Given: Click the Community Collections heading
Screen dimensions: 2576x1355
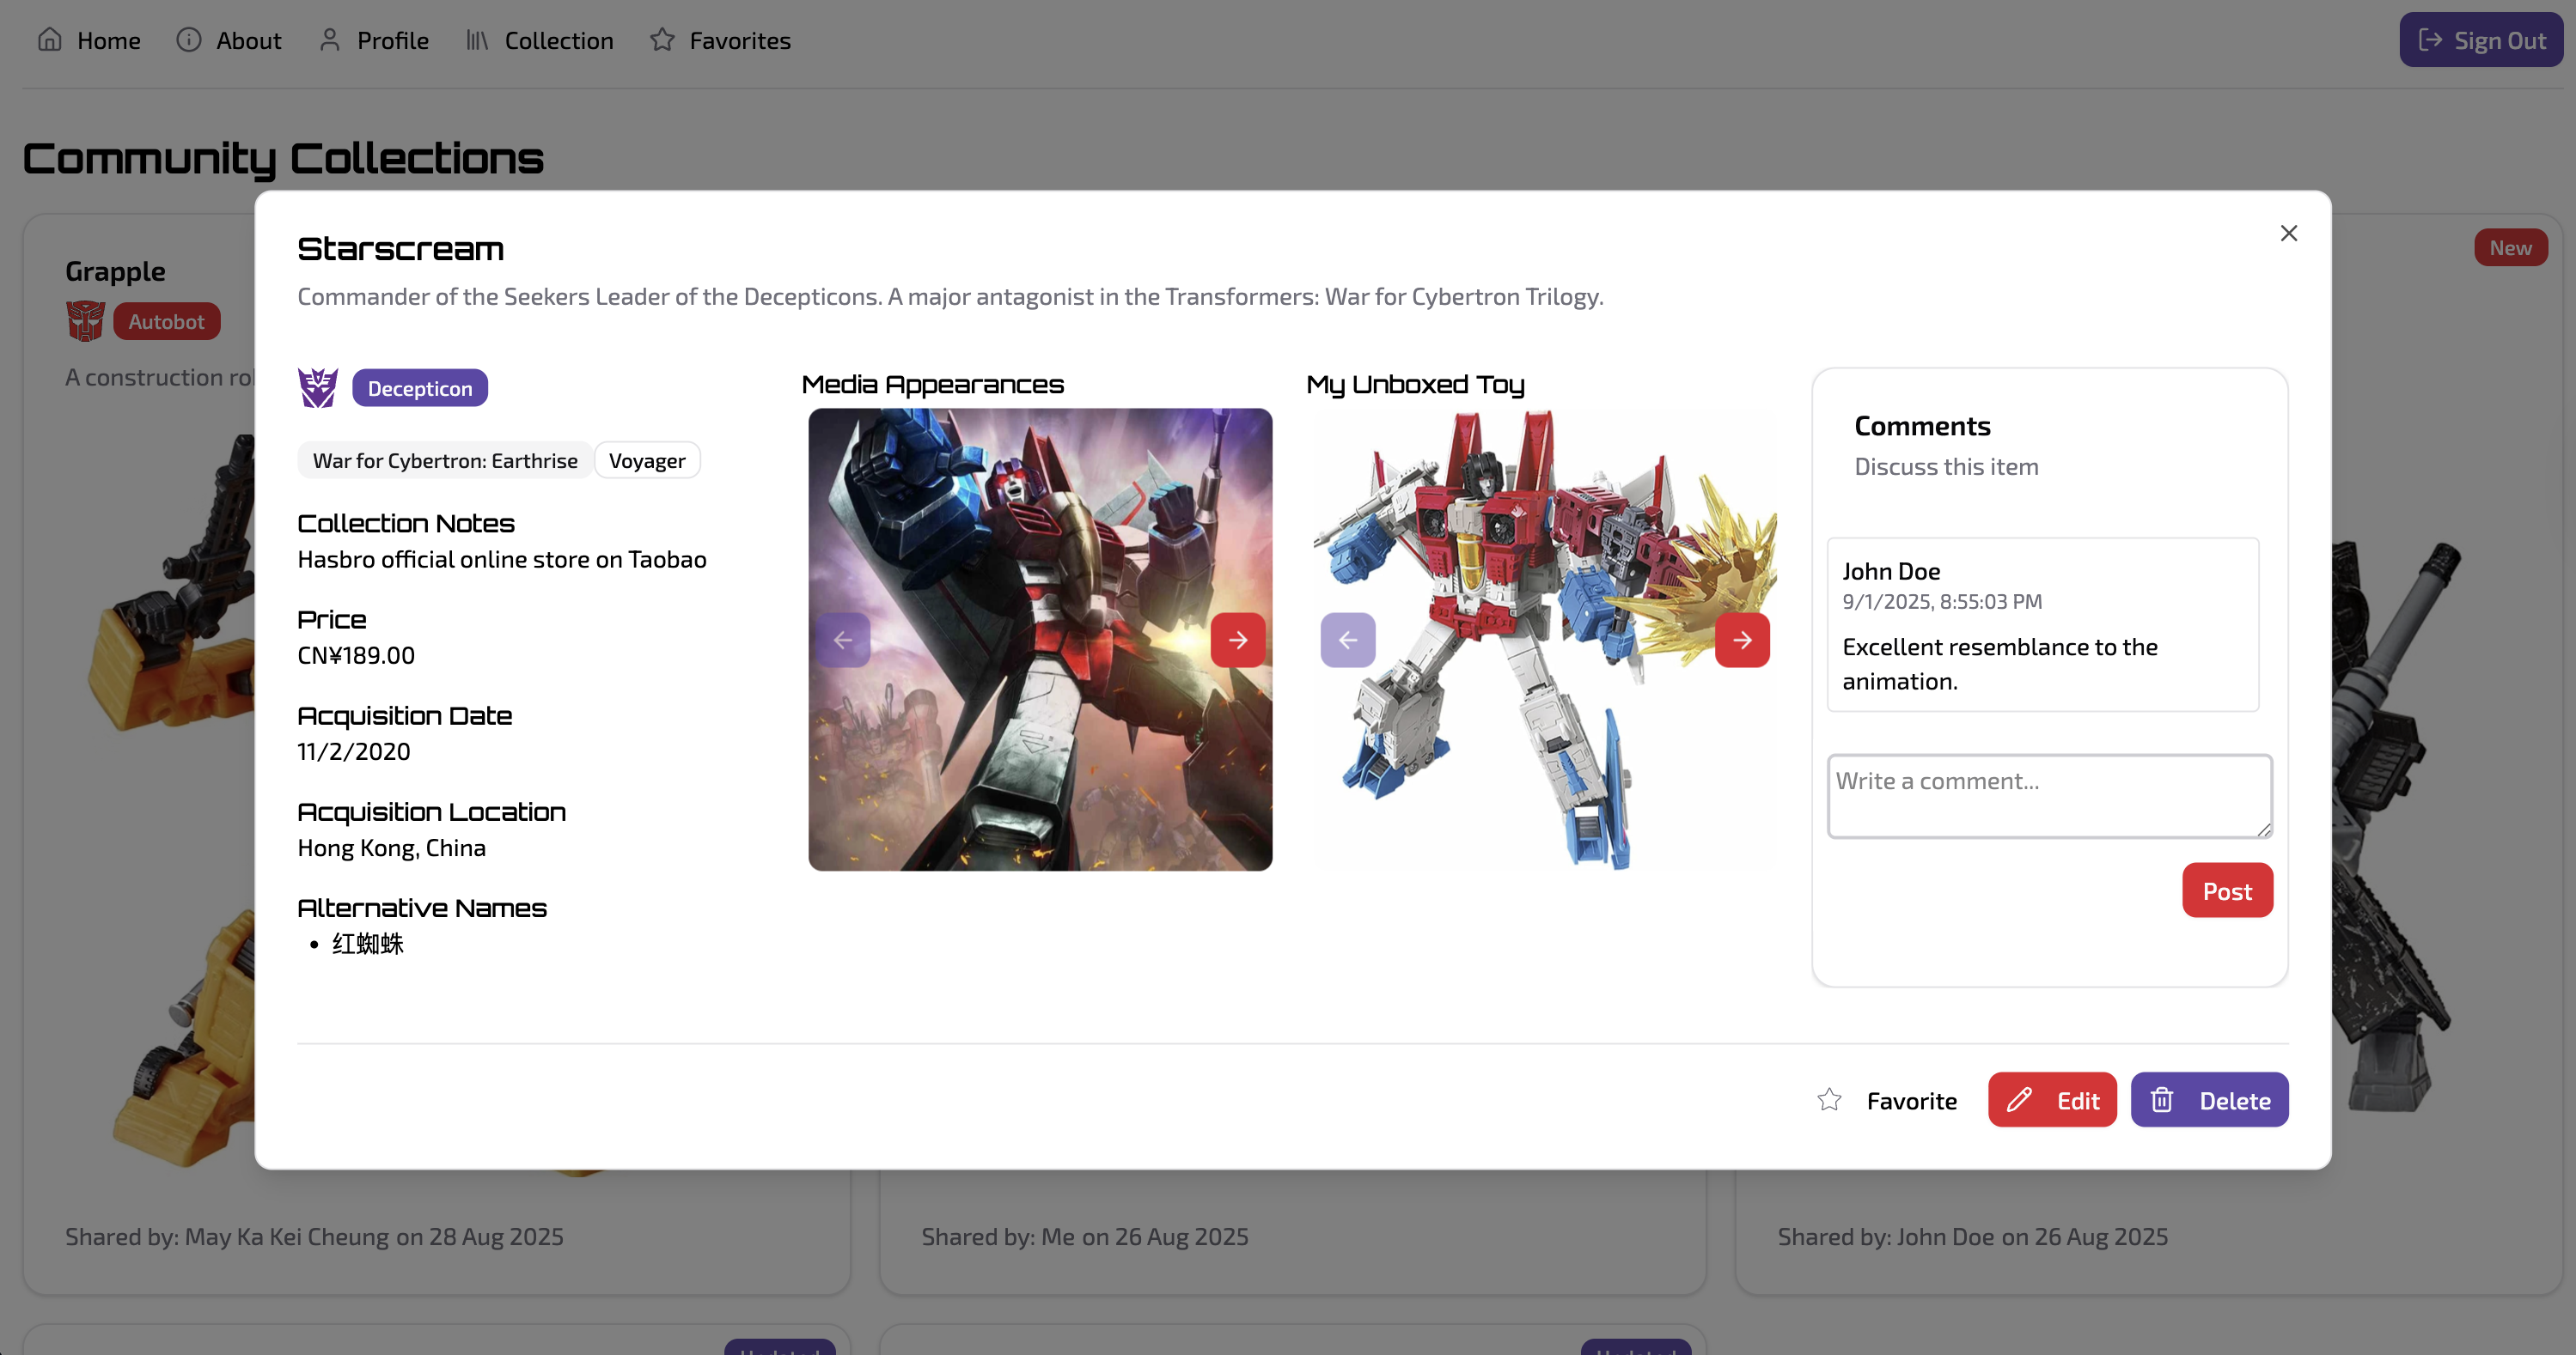Looking at the screenshot, I should pyautogui.click(x=283, y=158).
